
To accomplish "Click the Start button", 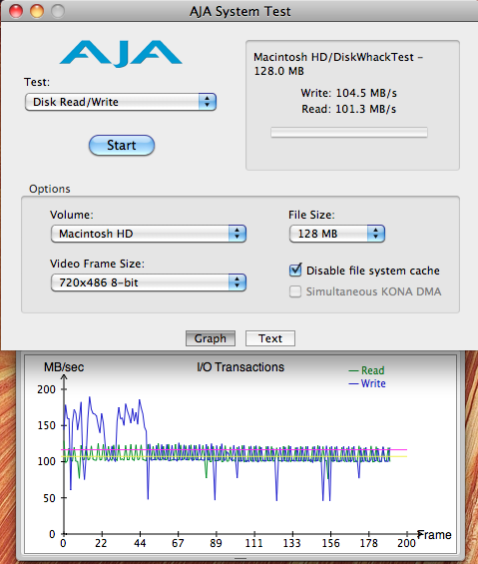I will tap(122, 146).
